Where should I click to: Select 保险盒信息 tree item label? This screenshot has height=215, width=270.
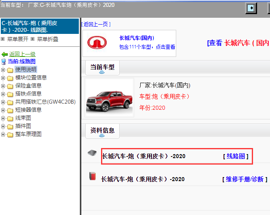tap(28, 86)
